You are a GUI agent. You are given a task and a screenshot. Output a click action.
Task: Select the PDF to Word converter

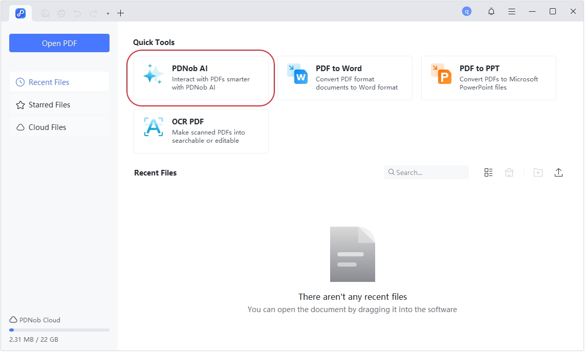click(345, 78)
